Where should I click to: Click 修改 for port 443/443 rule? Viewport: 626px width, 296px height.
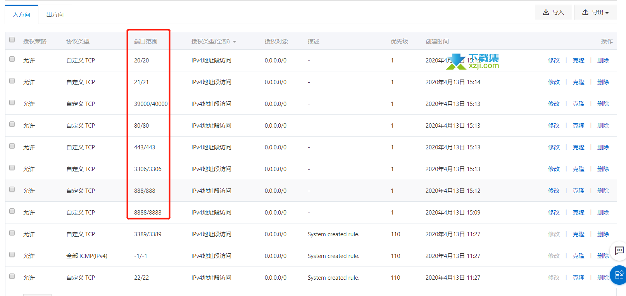click(554, 147)
